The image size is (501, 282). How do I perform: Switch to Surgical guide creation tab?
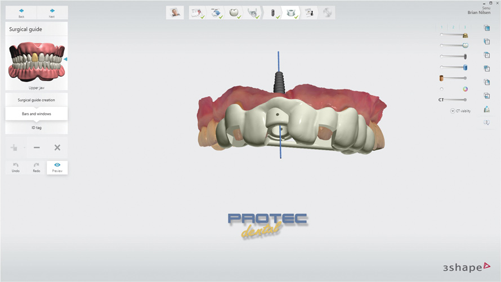click(x=37, y=100)
